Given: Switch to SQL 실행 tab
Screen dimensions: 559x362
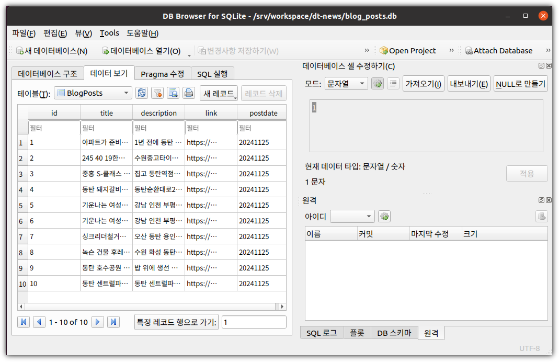Looking at the screenshot, I should pyautogui.click(x=212, y=74).
